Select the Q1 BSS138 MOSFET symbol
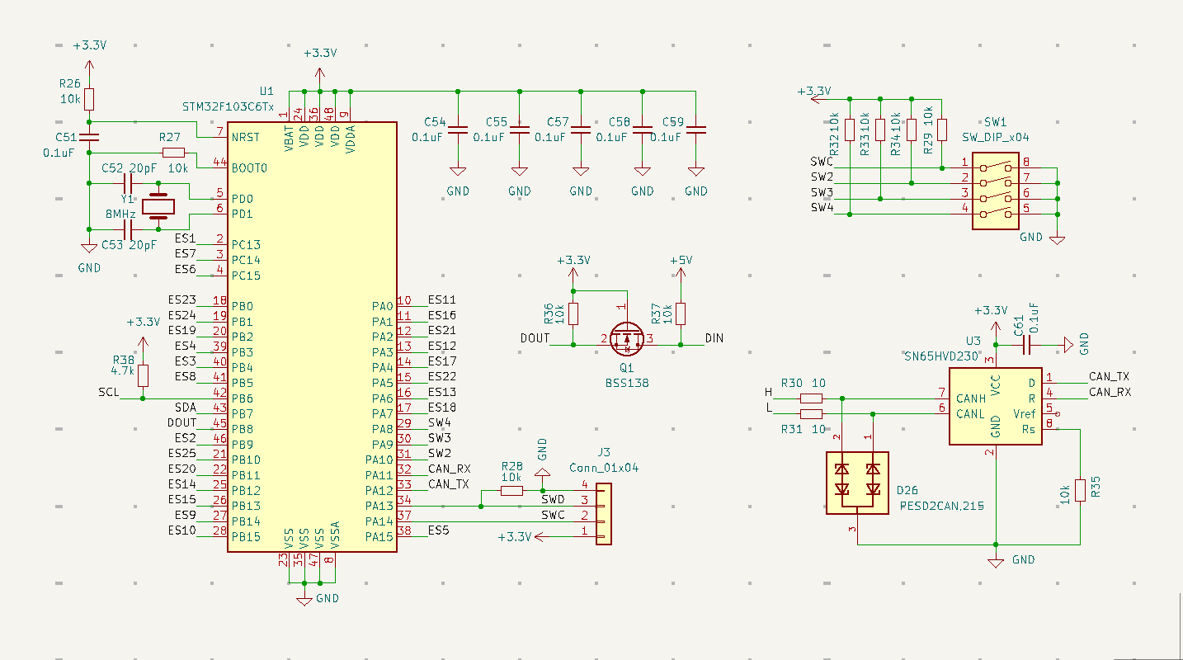The height and width of the screenshot is (660, 1183). pyautogui.click(x=626, y=337)
